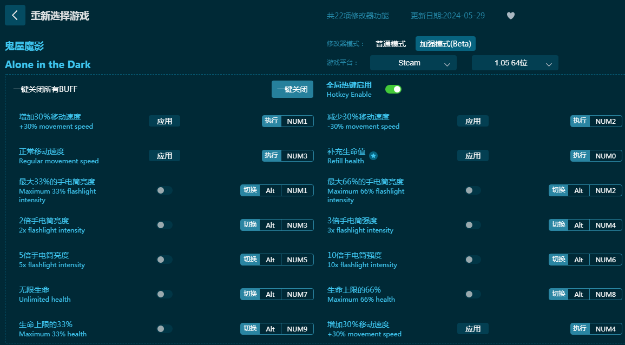Image resolution: width=625 pixels, height=345 pixels.
Task: Select 普通模式 trainer mode
Action: point(391,44)
